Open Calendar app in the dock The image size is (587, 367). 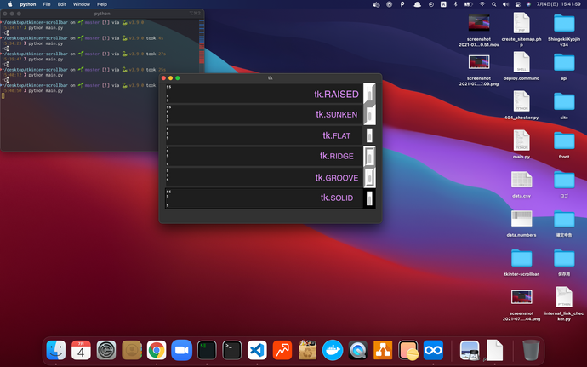click(x=82, y=349)
